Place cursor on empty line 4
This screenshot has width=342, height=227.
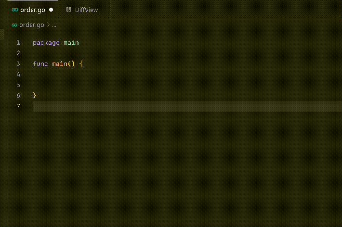click(x=96, y=75)
